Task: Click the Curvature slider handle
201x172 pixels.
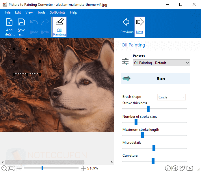Action: pos(153,161)
